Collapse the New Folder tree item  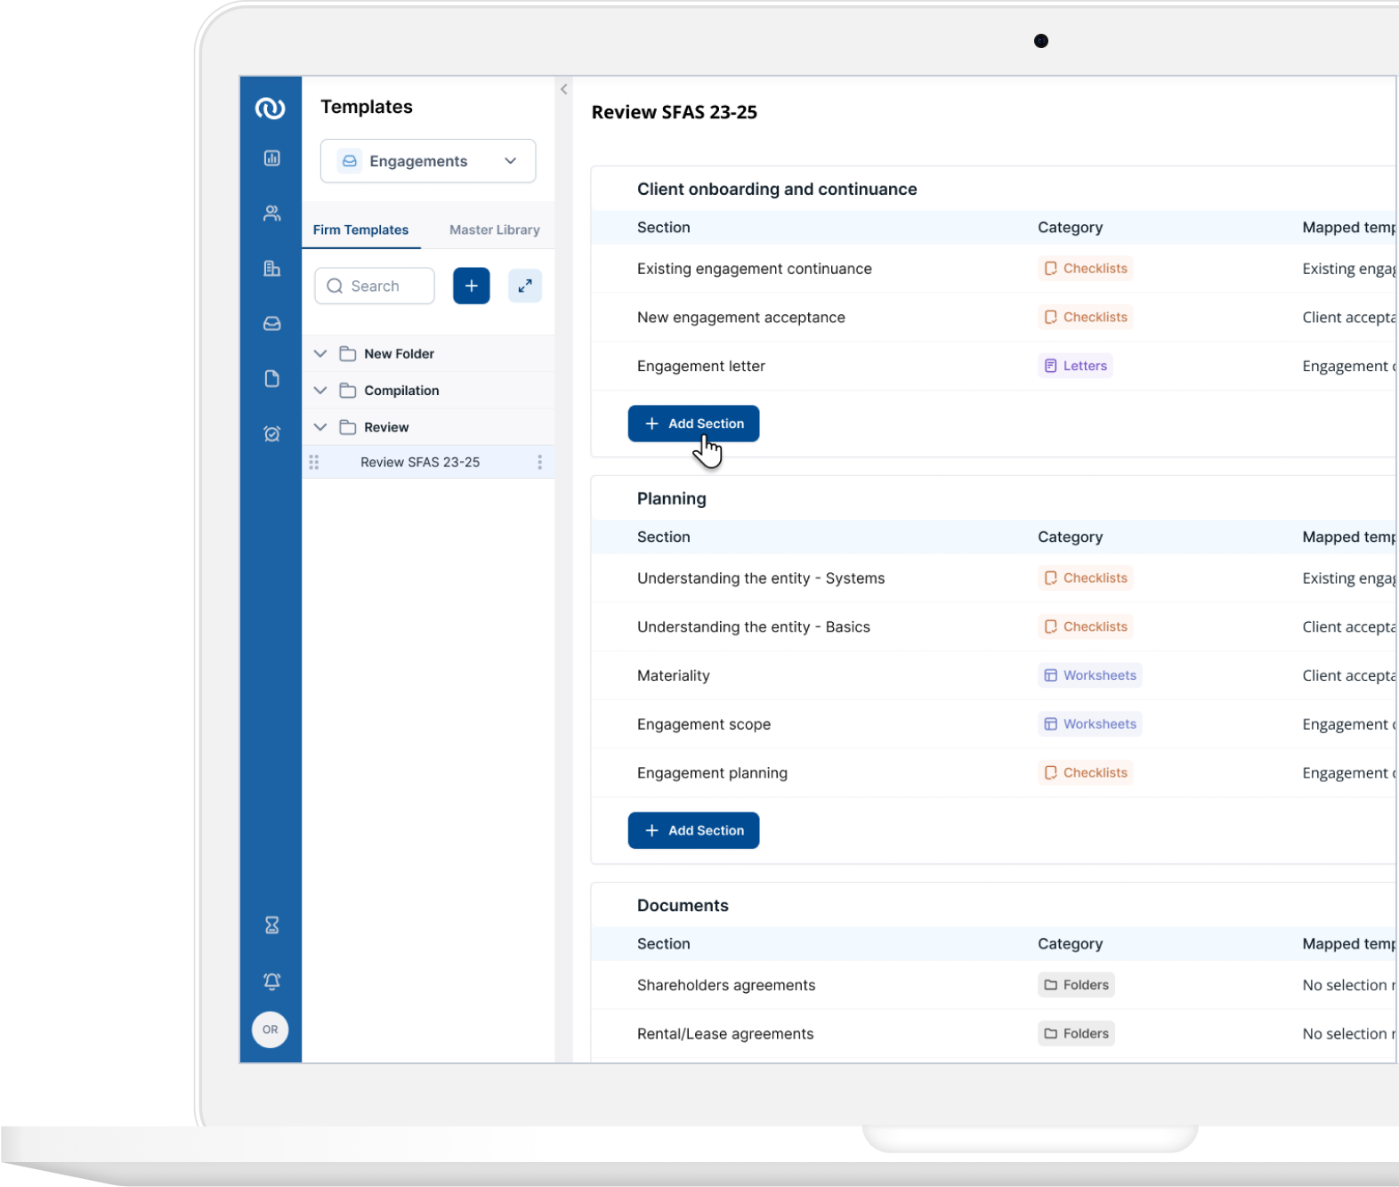pos(320,354)
